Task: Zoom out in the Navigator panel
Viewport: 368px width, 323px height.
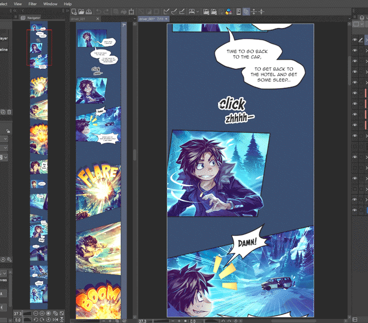Action: [36, 313]
